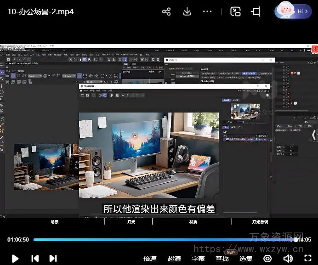Skip to the next video
318x265 pixels.
click(53, 259)
